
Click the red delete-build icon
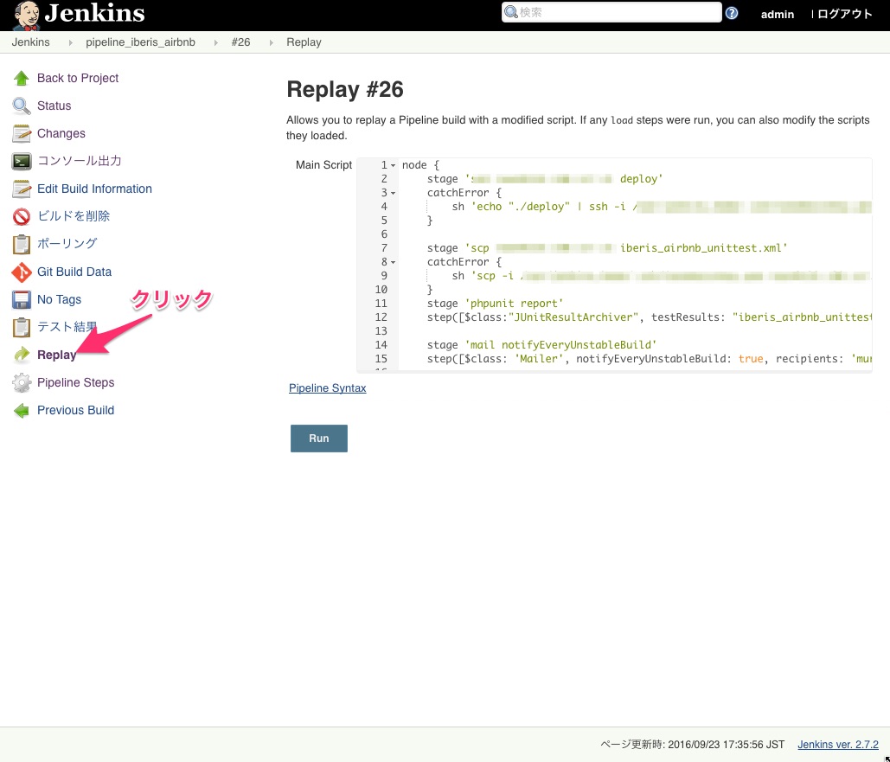pyautogui.click(x=22, y=216)
